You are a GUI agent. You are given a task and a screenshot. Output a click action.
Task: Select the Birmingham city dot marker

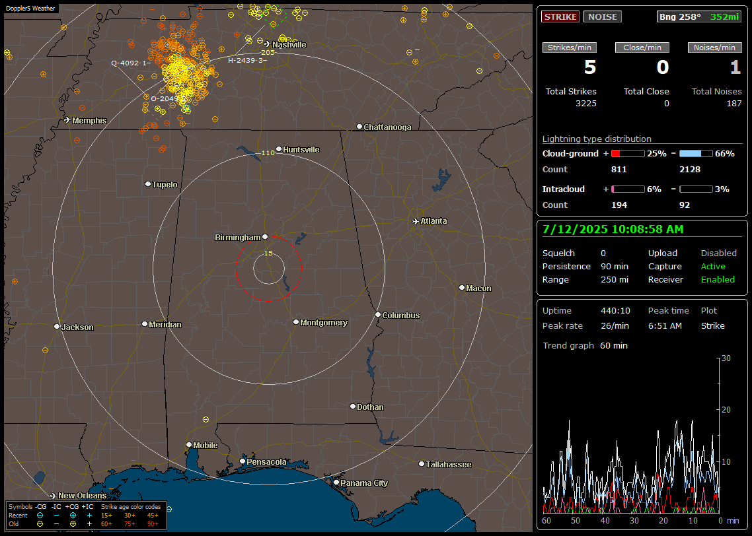click(x=265, y=236)
